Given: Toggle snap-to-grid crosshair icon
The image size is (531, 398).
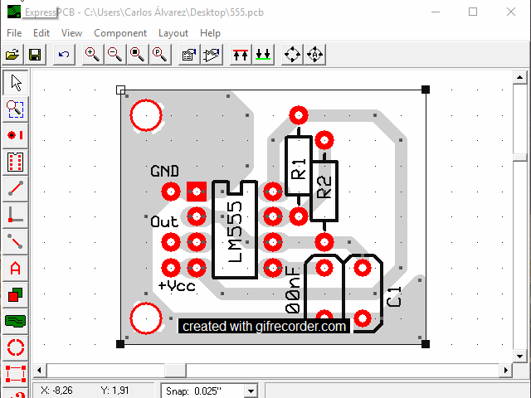Looking at the screenshot, I should click(x=293, y=54).
